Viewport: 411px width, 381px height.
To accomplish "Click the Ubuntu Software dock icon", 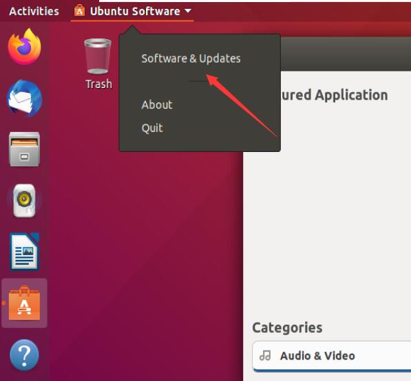I will coord(24,303).
